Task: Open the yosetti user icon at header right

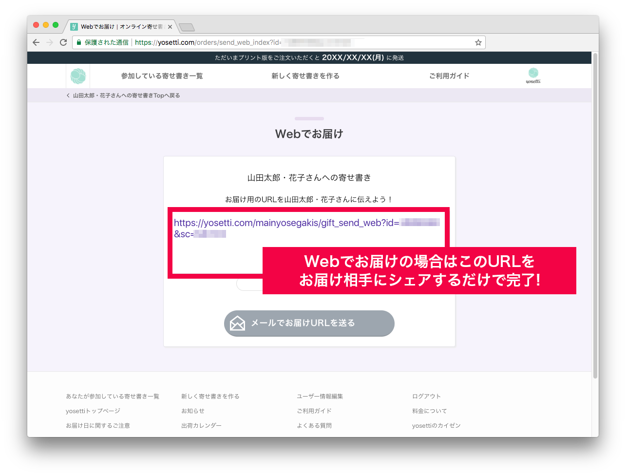Action: point(533,76)
